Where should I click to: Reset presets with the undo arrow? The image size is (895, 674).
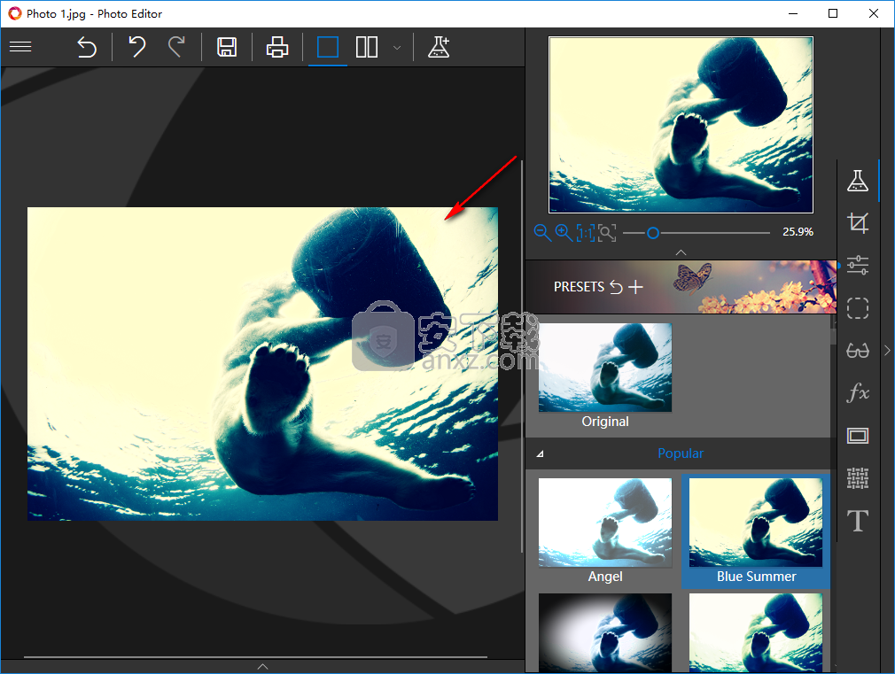(616, 286)
